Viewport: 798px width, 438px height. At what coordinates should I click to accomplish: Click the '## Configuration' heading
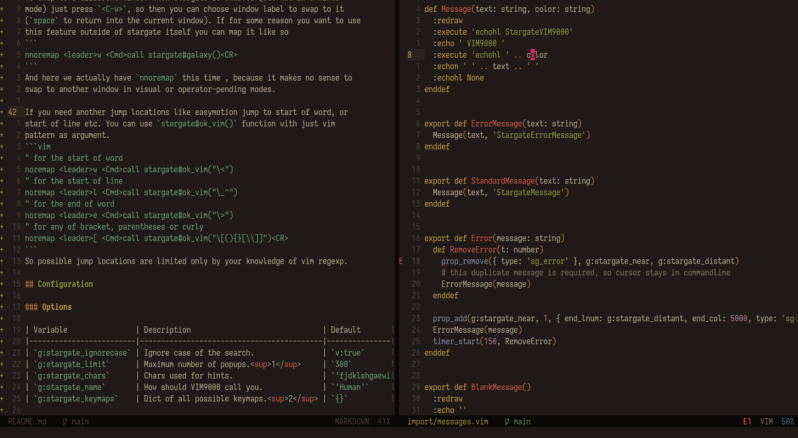tap(59, 284)
